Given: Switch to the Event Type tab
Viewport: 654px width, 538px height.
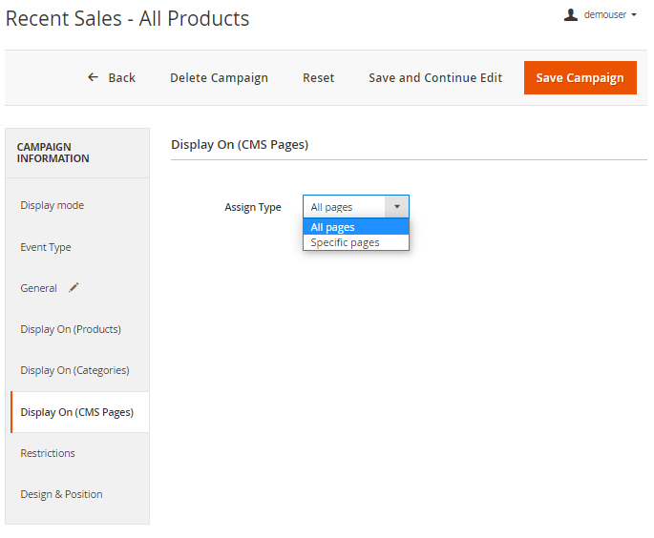Looking at the screenshot, I should point(46,247).
